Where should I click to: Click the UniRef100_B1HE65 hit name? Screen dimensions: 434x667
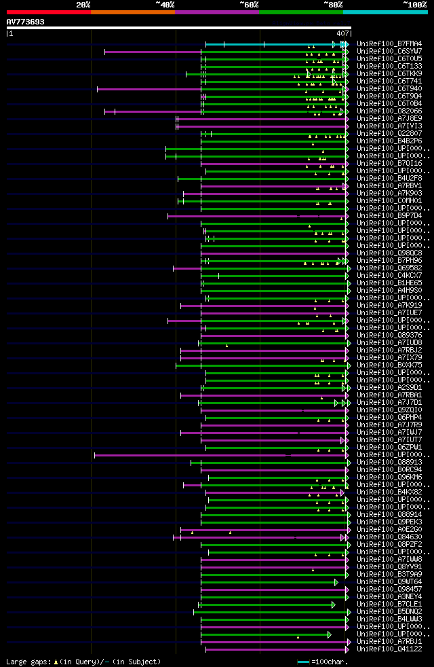[389, 283]
